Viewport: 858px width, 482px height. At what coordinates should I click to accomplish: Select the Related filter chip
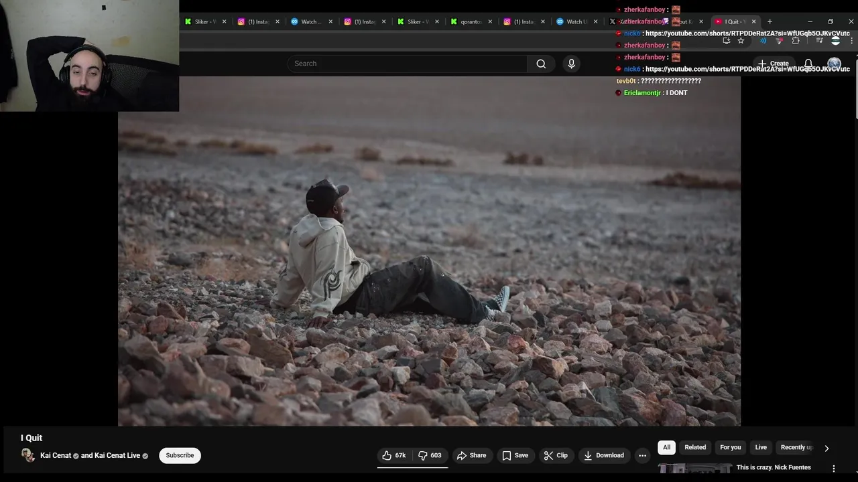tap(695, 447)
